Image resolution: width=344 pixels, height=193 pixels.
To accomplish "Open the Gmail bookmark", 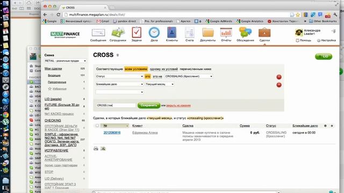I will tap(103, 21).
